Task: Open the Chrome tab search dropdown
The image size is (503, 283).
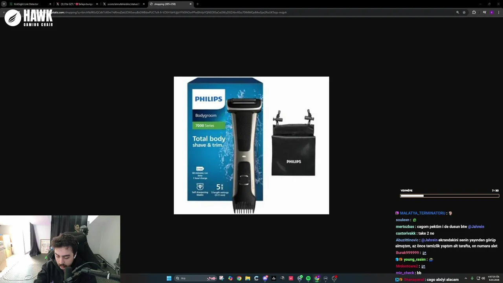Action: point(4,4)
